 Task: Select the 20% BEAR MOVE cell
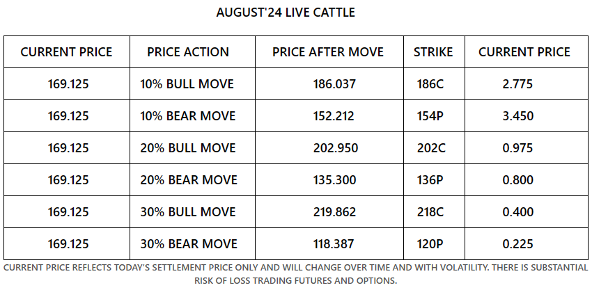[x=189, y=180]
